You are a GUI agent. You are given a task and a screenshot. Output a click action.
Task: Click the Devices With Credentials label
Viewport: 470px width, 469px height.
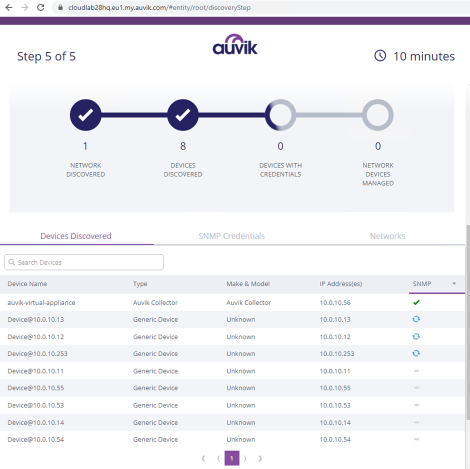click(x=280, y=169)
